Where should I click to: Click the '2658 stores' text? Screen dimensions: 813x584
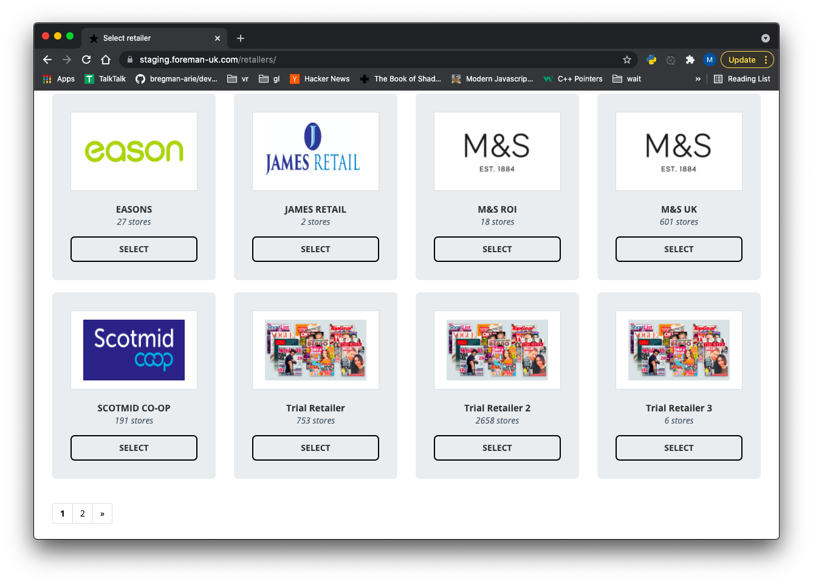click(x=497, y=421)
